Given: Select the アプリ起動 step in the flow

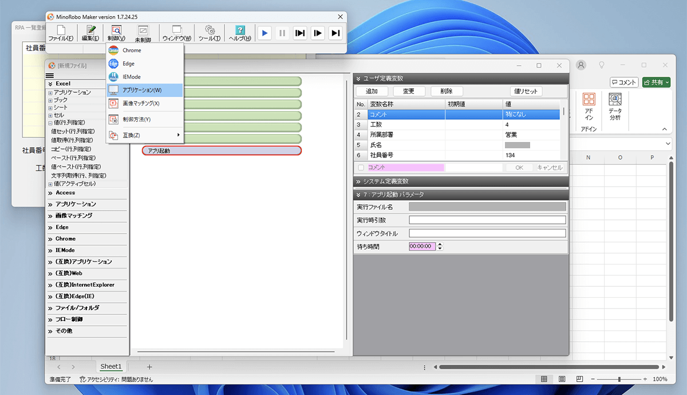Looking at the screenshot, I should click(x=222, y=151).
